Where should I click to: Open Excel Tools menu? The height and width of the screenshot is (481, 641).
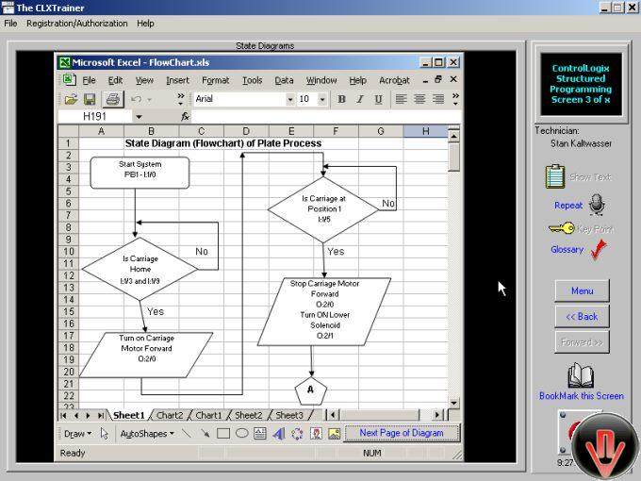point(252,80)
